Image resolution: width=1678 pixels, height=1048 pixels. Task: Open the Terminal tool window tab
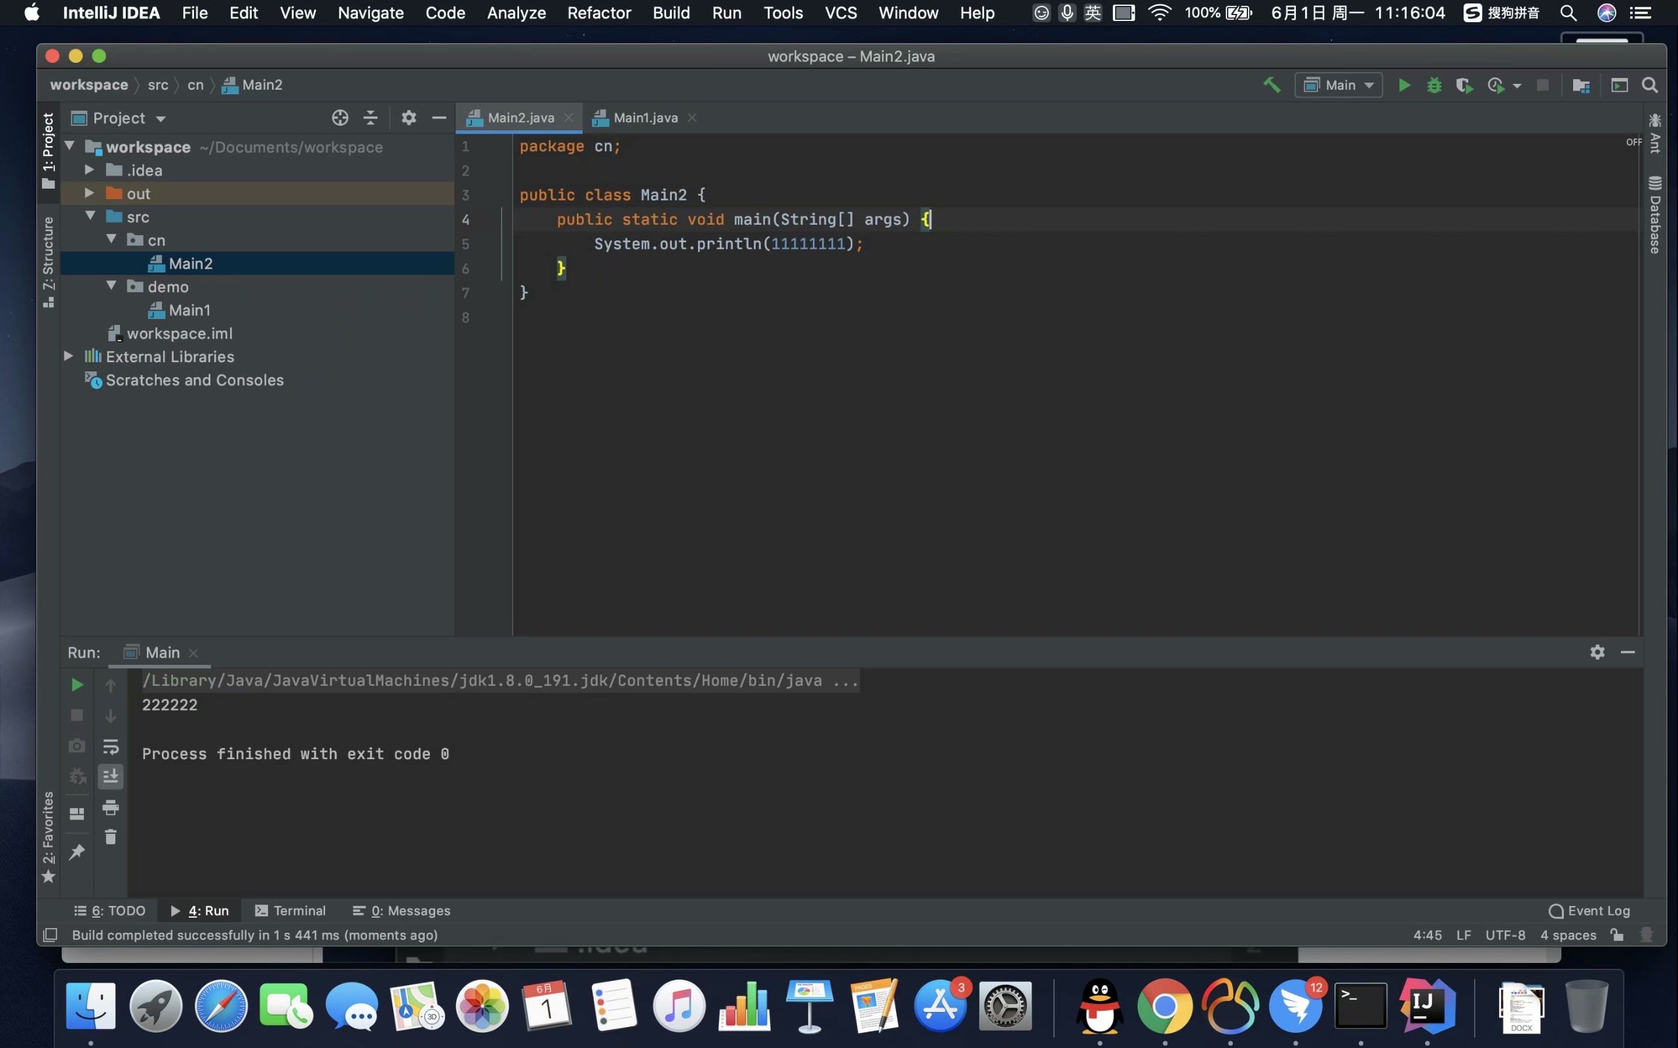pos(290,910)
